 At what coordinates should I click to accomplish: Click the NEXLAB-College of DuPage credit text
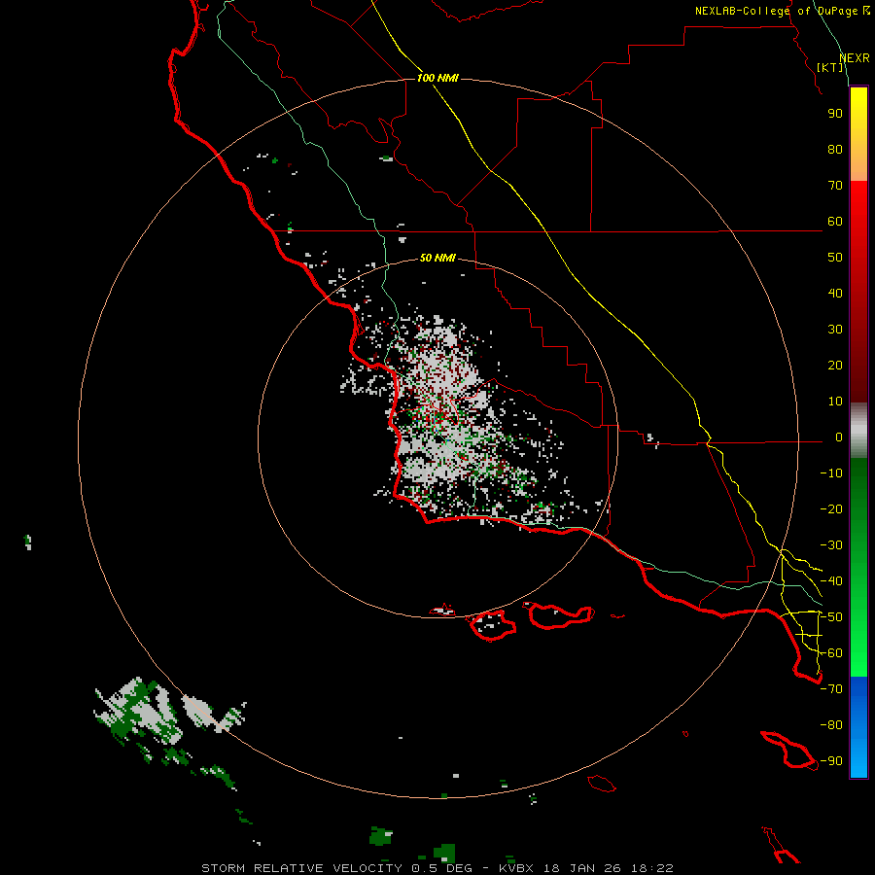coord(783,11)
